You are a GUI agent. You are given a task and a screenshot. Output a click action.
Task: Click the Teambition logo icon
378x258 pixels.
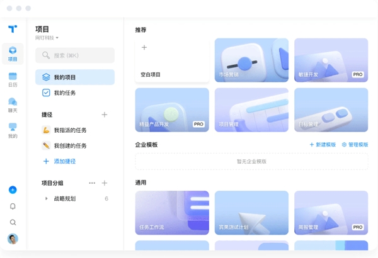pyautogui.click(x=13, y=29)
